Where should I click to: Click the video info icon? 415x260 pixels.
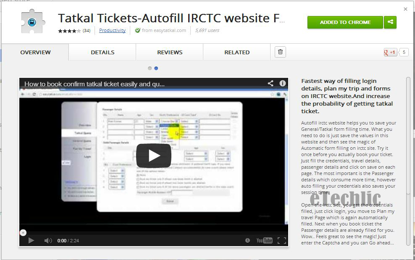pyautogui.click(x=282, y=83)
